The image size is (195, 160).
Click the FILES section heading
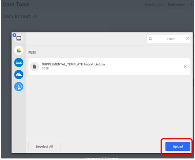click(x=32, y=53)
